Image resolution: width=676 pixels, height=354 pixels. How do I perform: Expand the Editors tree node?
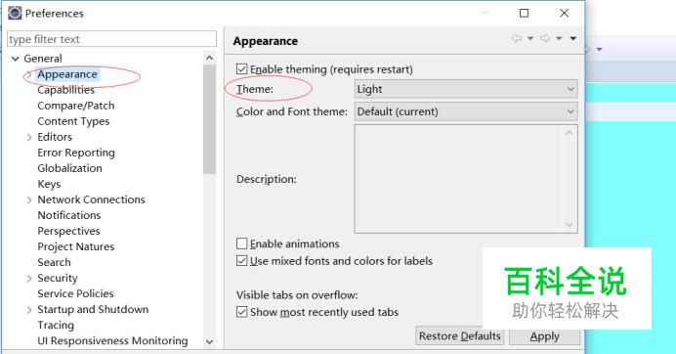[29, 137]
